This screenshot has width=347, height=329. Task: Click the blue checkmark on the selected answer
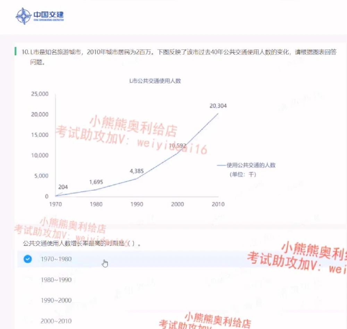(27, 259)
